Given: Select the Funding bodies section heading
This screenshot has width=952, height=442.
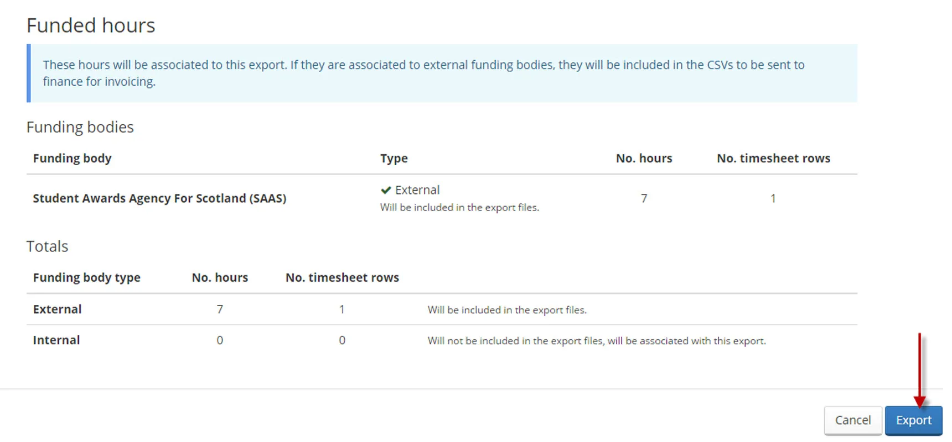Looking at the screenshot, I should pyautogui.click(x=80, y=127).
